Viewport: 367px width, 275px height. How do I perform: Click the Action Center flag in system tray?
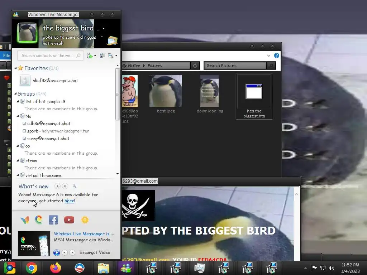[x=314, y=268]
